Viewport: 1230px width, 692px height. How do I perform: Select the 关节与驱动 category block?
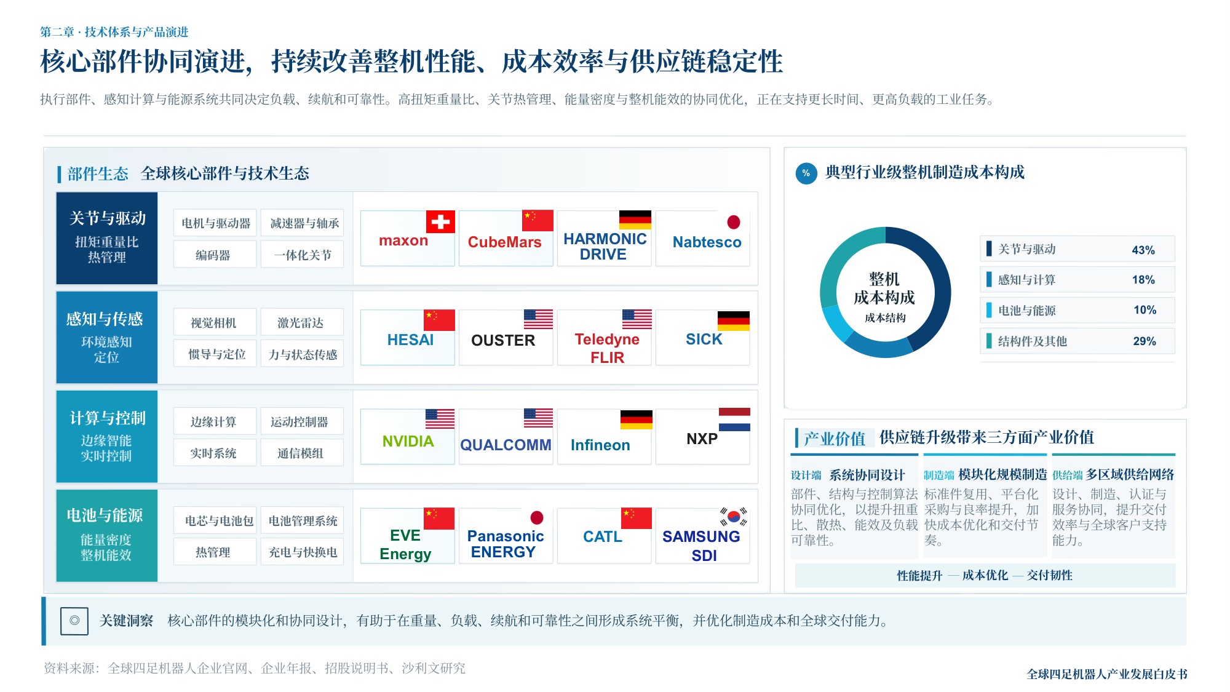(x=107, y=238)
